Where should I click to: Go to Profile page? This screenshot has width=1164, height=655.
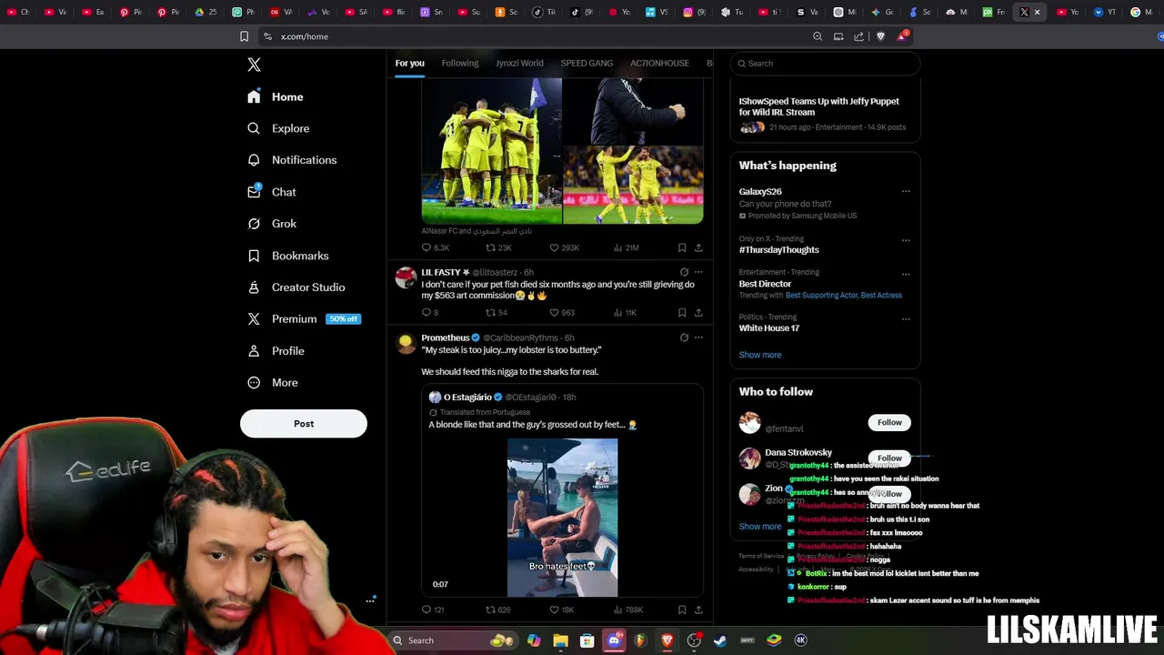(276, 351)
